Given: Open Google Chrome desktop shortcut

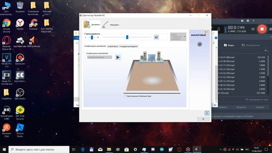Looking at the screenshot, I should 7,25.
